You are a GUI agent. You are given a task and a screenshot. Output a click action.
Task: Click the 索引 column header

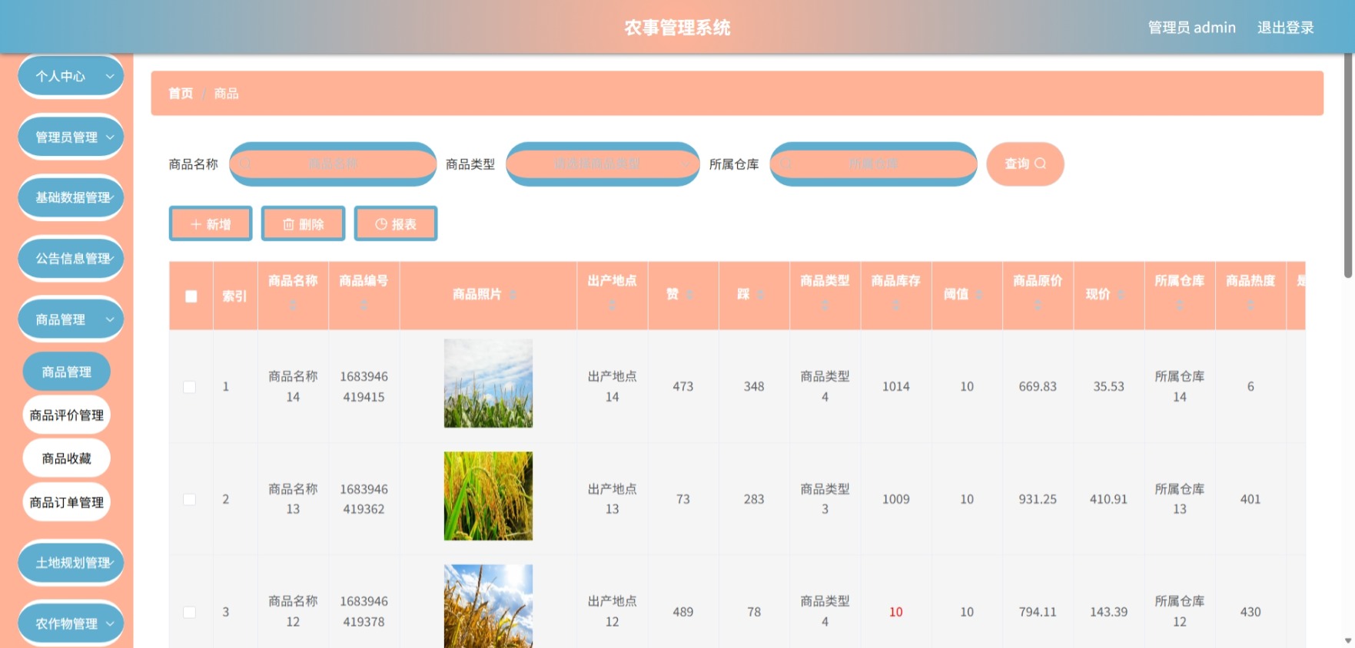(x=234, y=296)
